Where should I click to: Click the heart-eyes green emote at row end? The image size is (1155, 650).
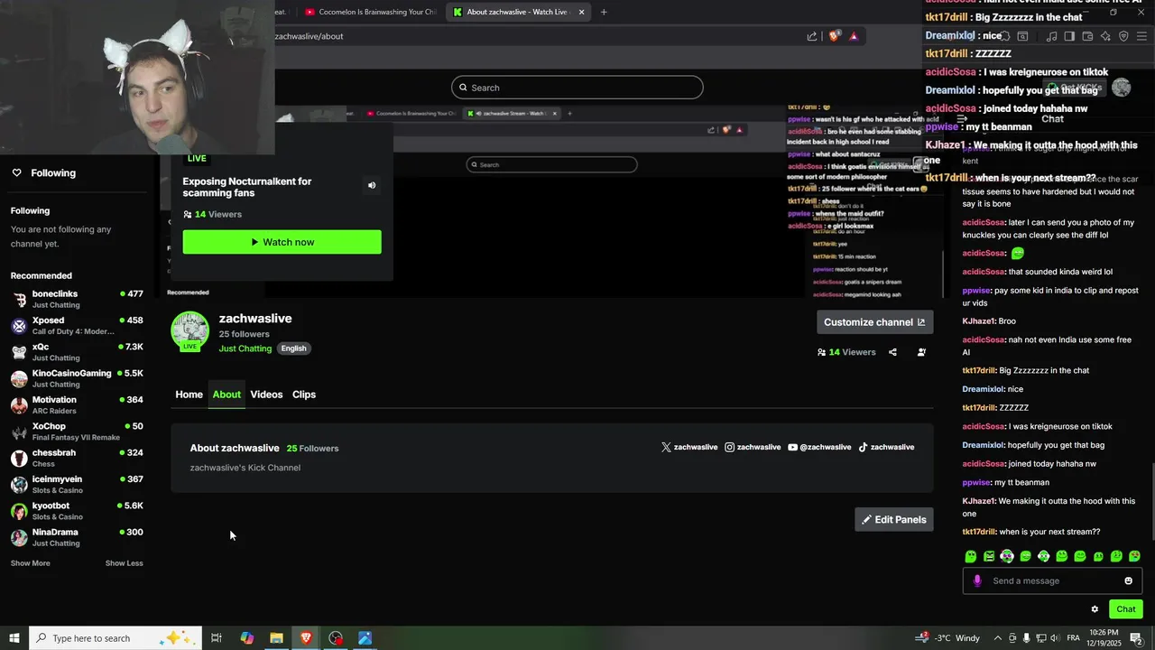click(x=1134, y=556)
